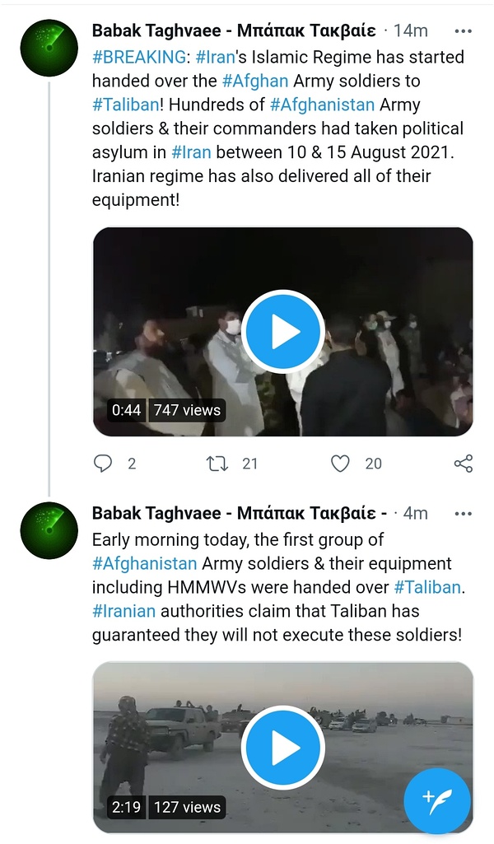Like the first tweet

pyautogui.click(x=340, y=464)
